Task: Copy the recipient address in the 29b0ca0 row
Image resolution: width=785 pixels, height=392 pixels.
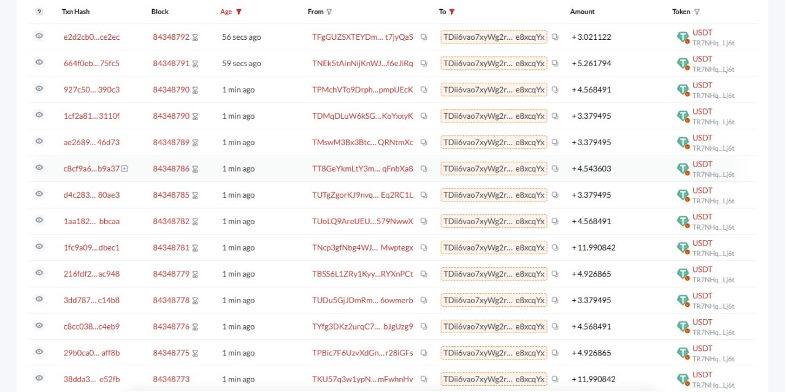Action: click(555, 353)
